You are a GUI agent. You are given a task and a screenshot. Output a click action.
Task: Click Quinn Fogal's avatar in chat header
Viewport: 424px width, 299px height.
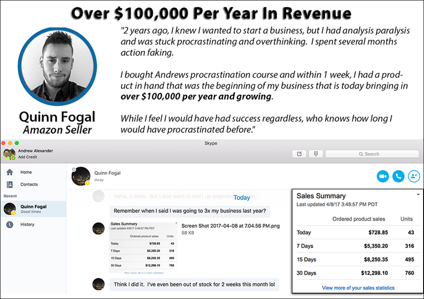coord(80,176)
